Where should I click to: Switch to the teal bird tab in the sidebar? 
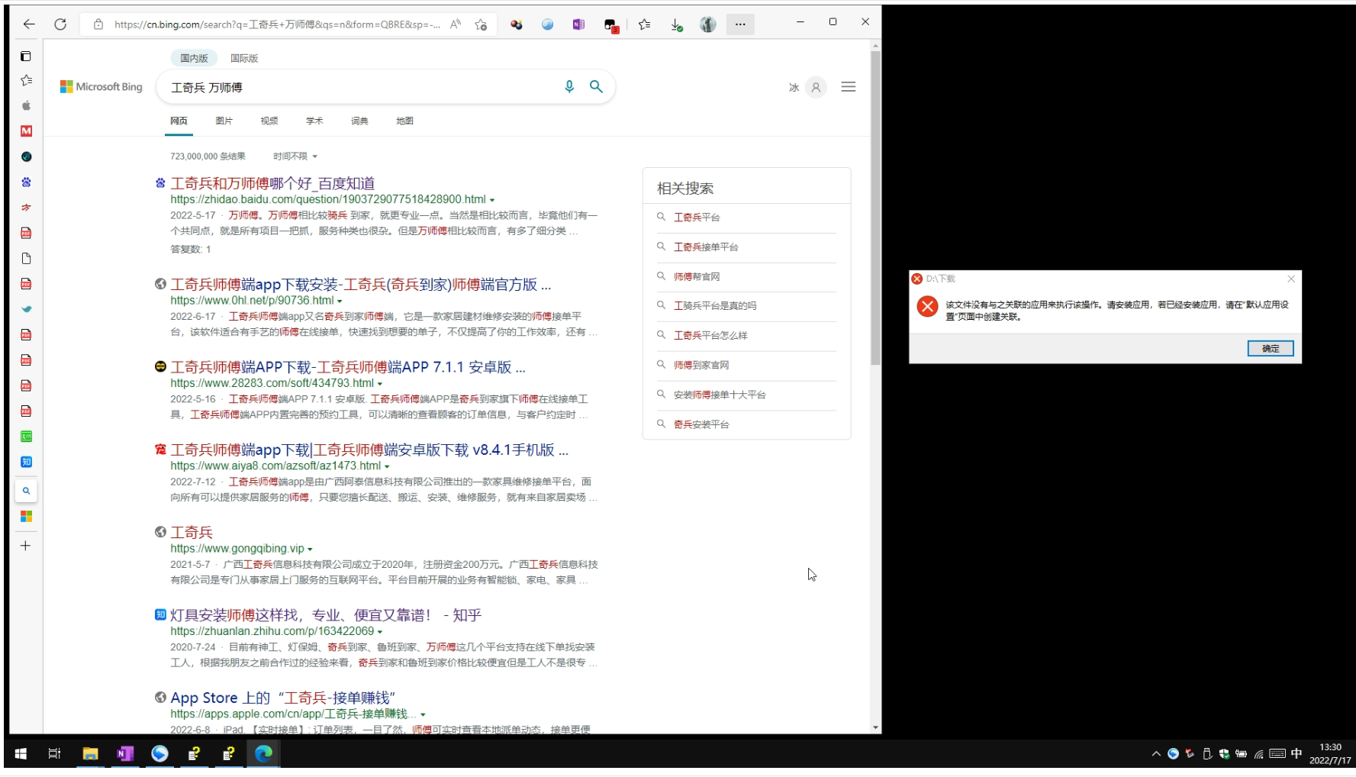coord(26,309)
